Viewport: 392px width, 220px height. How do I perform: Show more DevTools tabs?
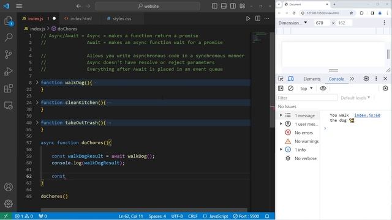tap(352, 79)
